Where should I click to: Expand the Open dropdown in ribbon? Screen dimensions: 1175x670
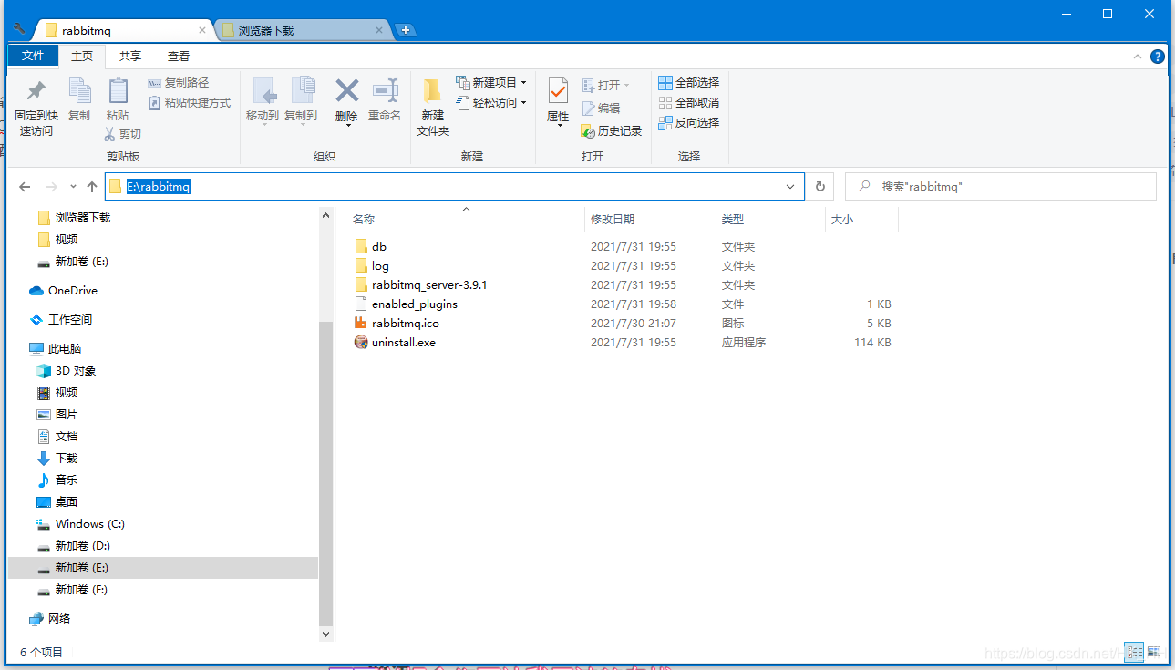606,85
